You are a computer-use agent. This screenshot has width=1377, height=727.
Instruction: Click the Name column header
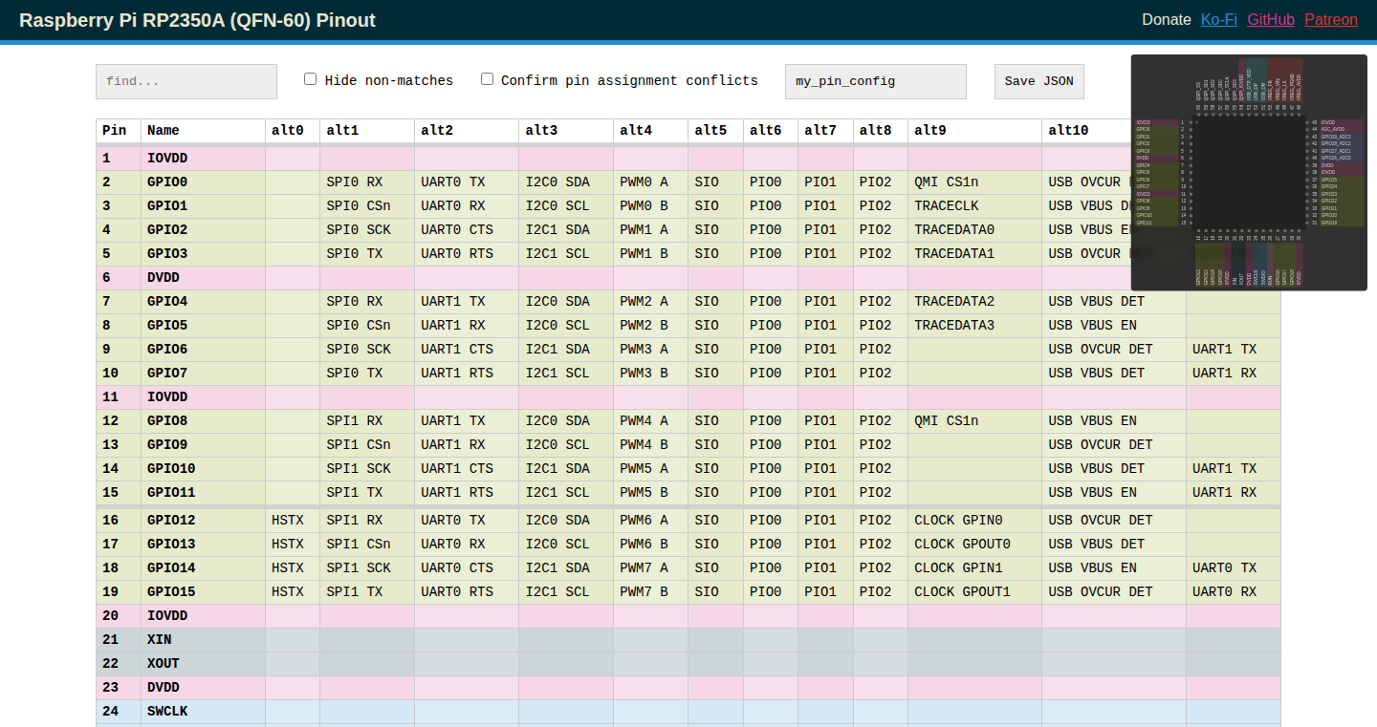(203, 131)
